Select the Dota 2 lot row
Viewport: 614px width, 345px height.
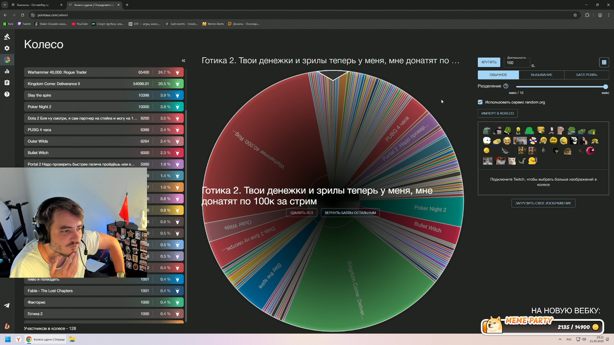click(x=104, y=118)
